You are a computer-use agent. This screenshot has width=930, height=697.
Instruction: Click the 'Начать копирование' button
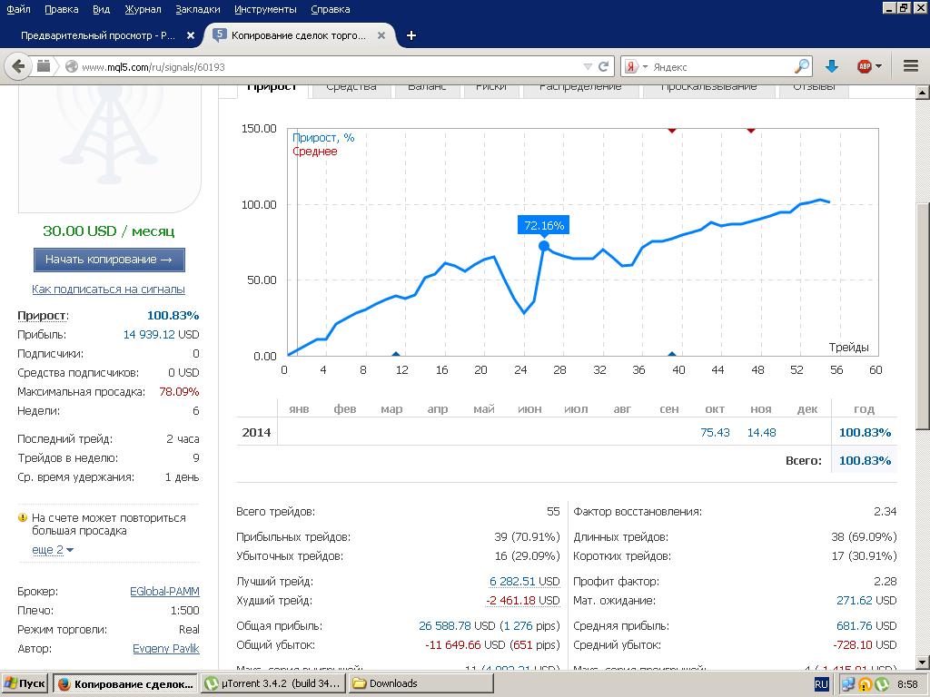pos(109,260)
